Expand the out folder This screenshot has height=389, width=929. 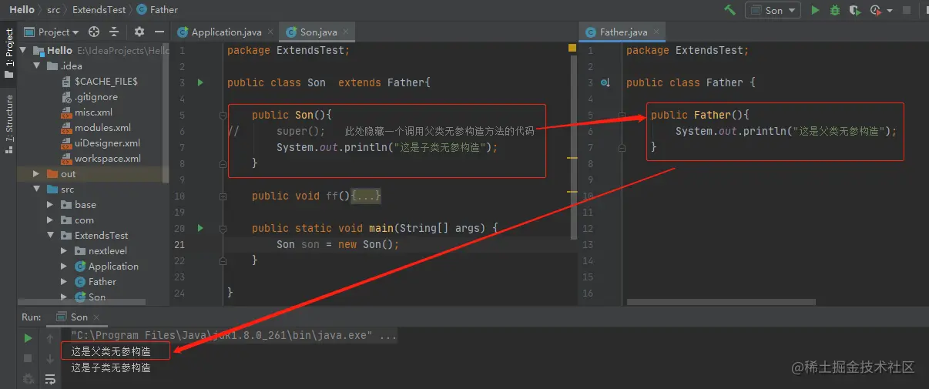[36, 174]
